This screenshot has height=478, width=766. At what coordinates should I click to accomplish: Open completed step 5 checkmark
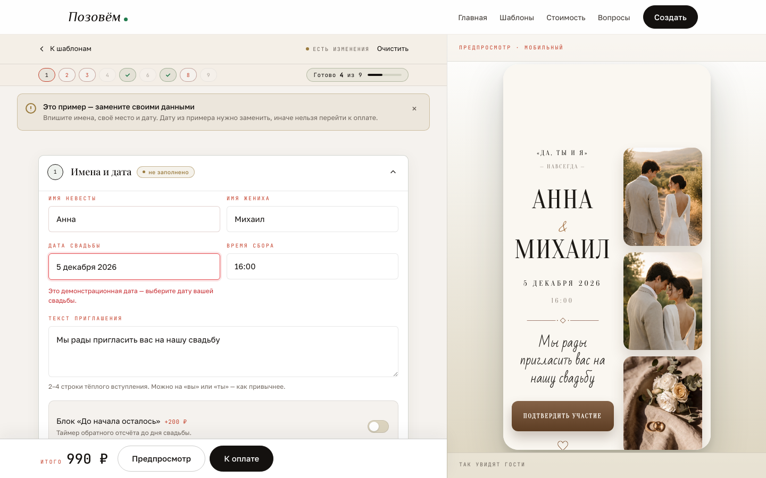pos(128,75)
